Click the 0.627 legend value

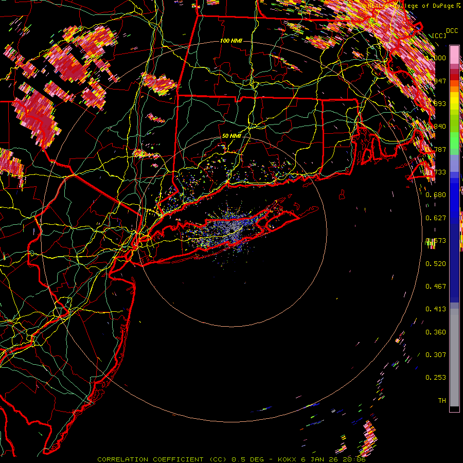pyautogui.click(x=436, y=218)
